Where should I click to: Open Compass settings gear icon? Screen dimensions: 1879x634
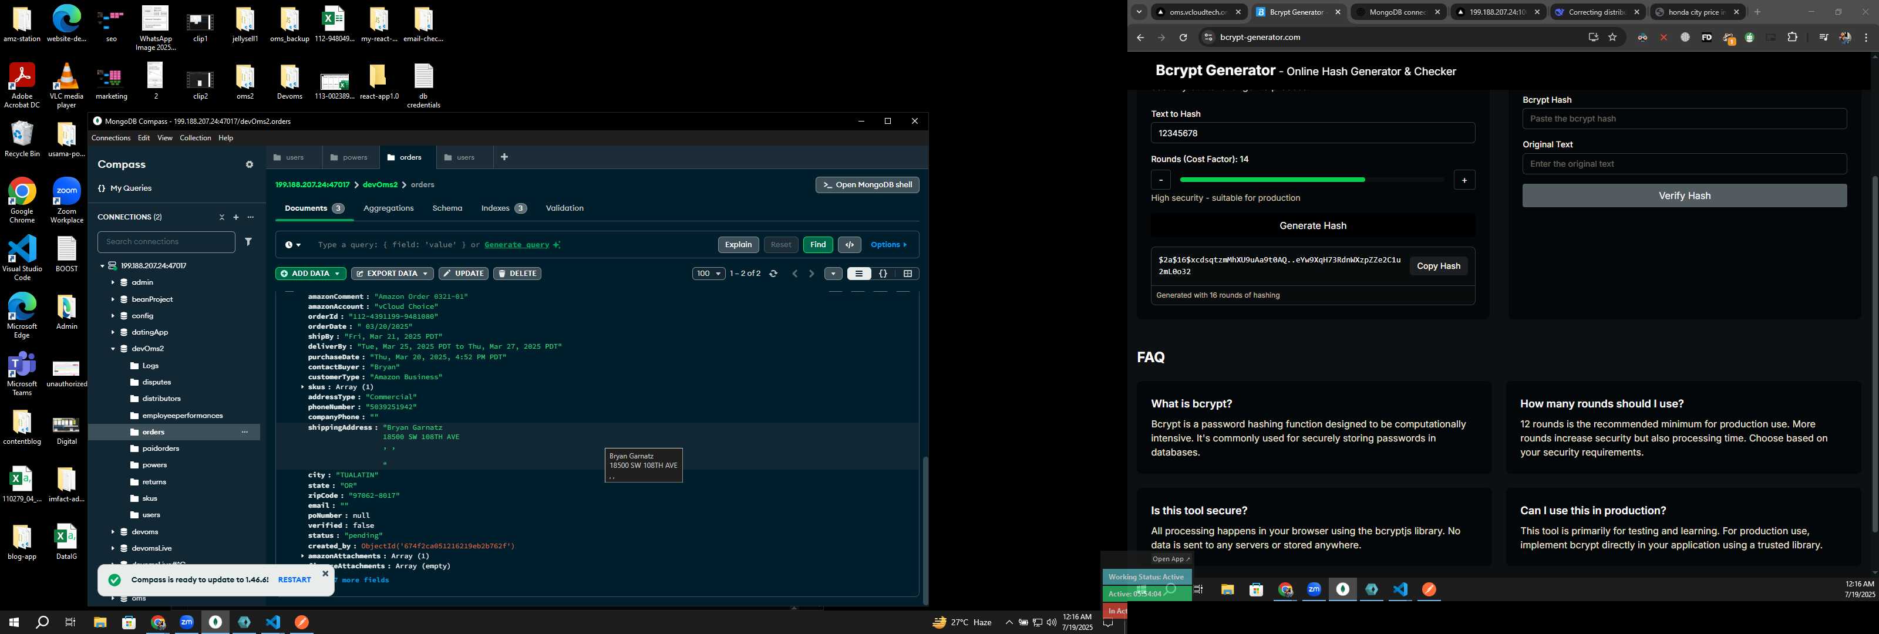(x=250, y=165)
